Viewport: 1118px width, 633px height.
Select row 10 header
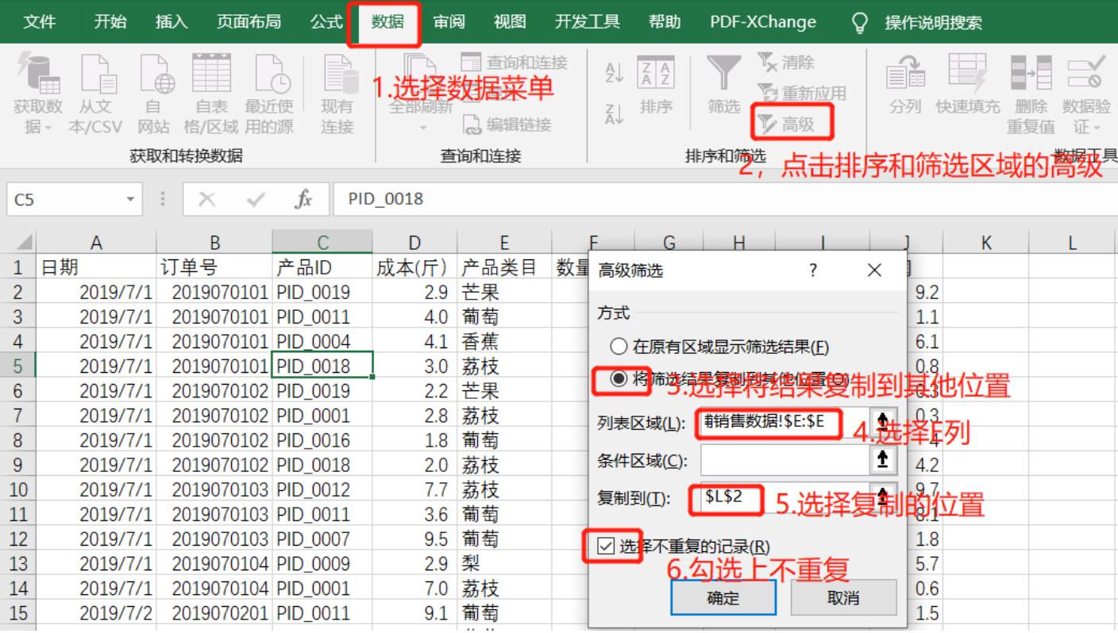[18, 489]
